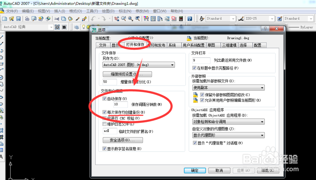
Task: Open the Layer Properties Manager icon
Action: (76, 27)
